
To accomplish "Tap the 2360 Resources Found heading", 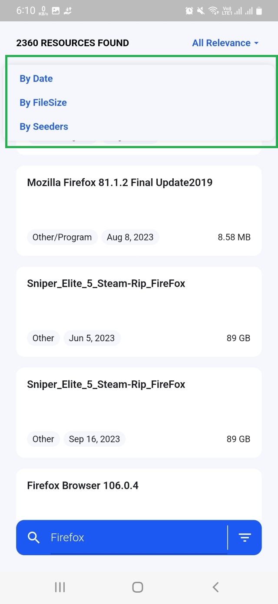I will 73,43.
